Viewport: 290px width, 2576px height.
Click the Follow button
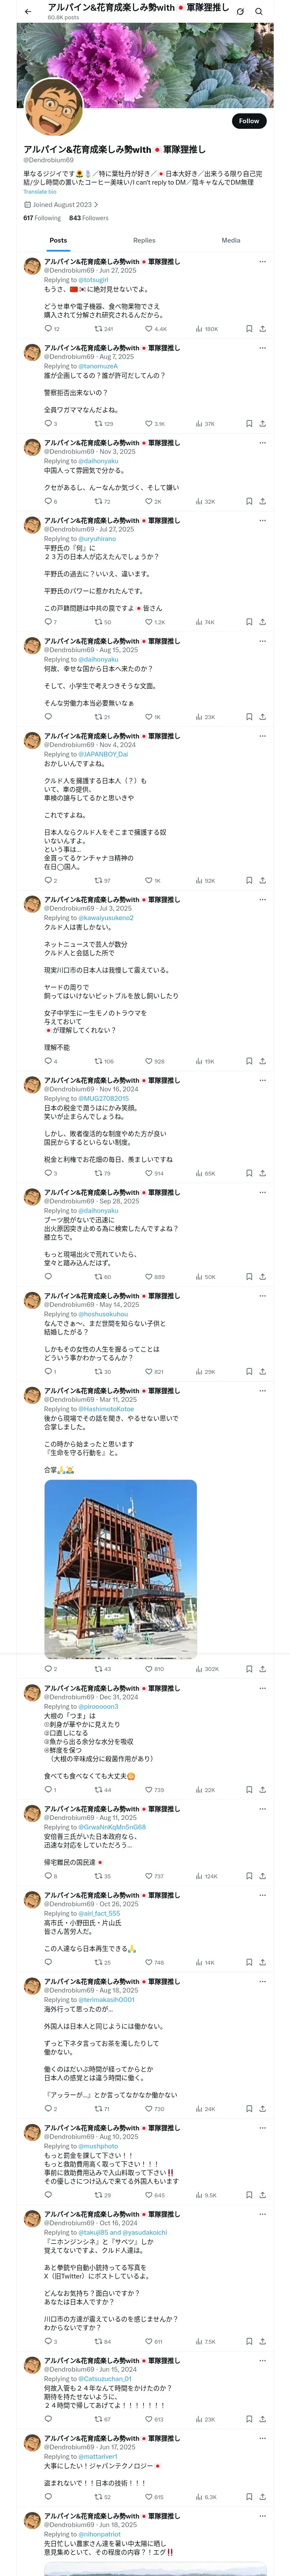[x=248, y=121]
